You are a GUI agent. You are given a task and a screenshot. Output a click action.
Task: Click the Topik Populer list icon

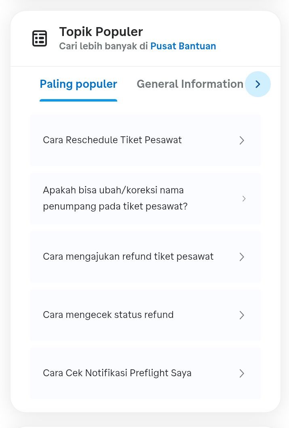[40, 38]
